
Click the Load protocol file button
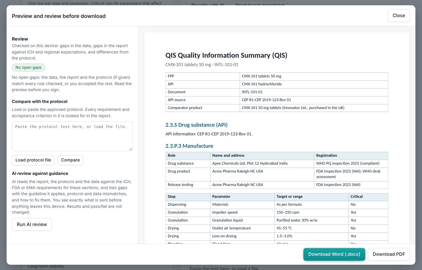[x=33, y=160]
